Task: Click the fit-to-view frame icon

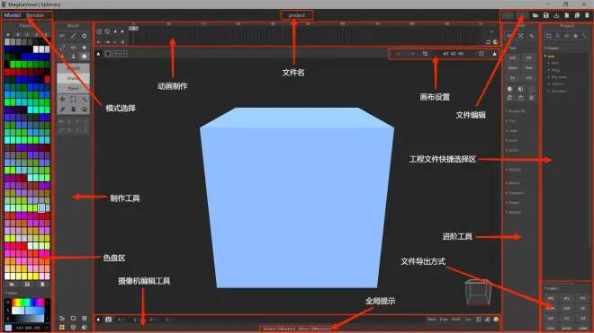Action: (481, 54)
